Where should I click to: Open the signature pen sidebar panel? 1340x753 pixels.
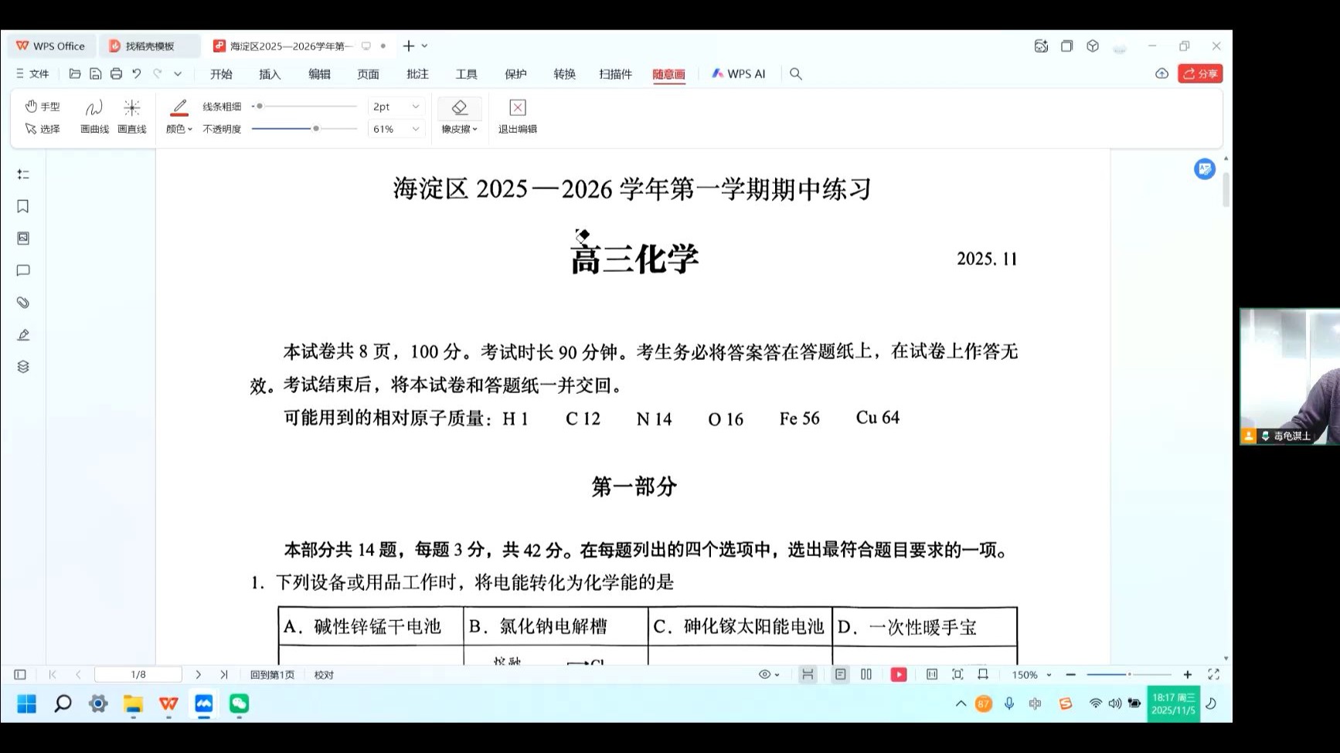tap(23, 335)
